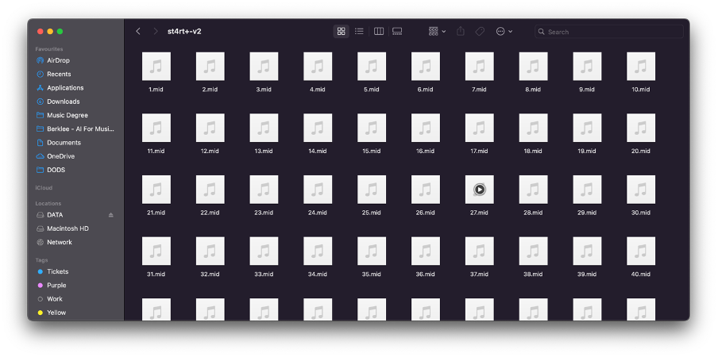The height and width of the screenshot is (357, 718).
Task: Click the Edit Tags icon
Action: click(480, 32)
